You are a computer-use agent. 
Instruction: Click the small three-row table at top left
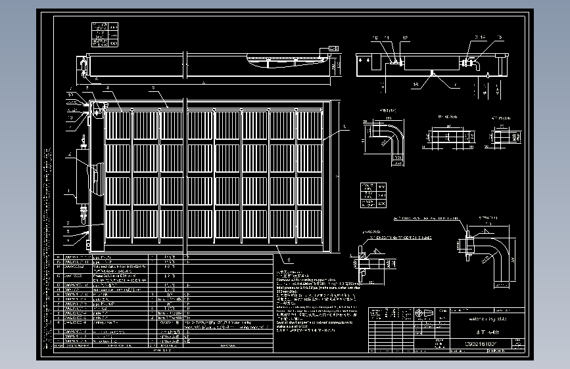click(105, 35)
